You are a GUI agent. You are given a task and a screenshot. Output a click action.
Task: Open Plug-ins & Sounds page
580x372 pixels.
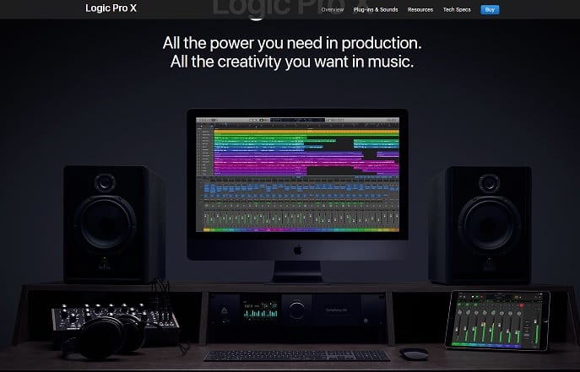376,9
